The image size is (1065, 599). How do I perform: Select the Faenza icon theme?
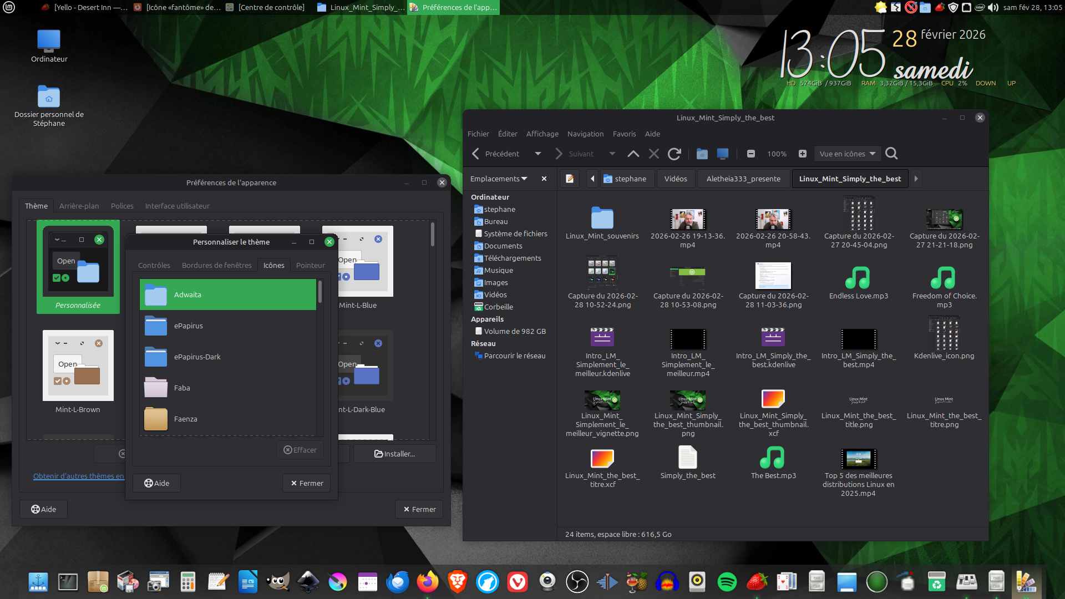click(228, 419)
